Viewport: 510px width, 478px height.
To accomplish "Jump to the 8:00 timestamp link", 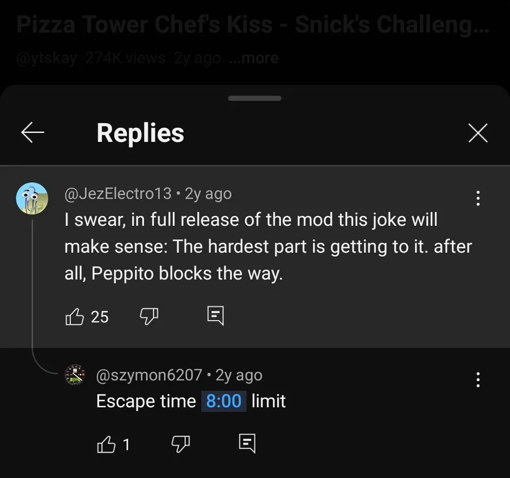I will click(224, 401).
